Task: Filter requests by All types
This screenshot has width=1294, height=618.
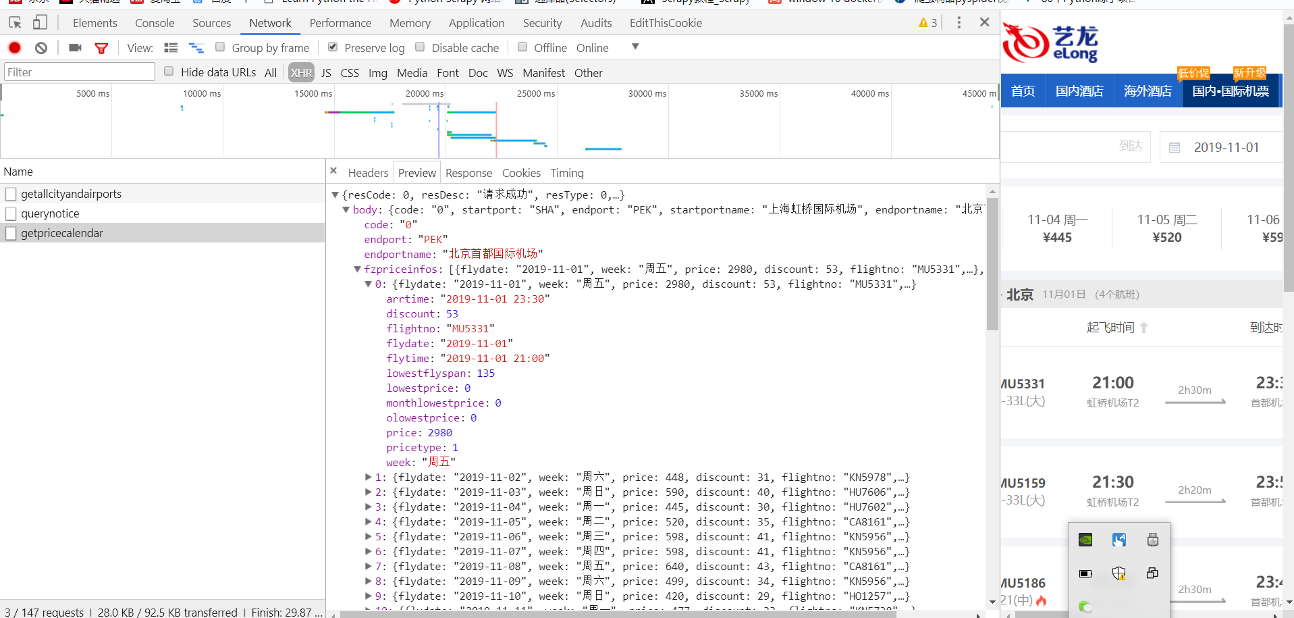Action: (x=271, y=72)
